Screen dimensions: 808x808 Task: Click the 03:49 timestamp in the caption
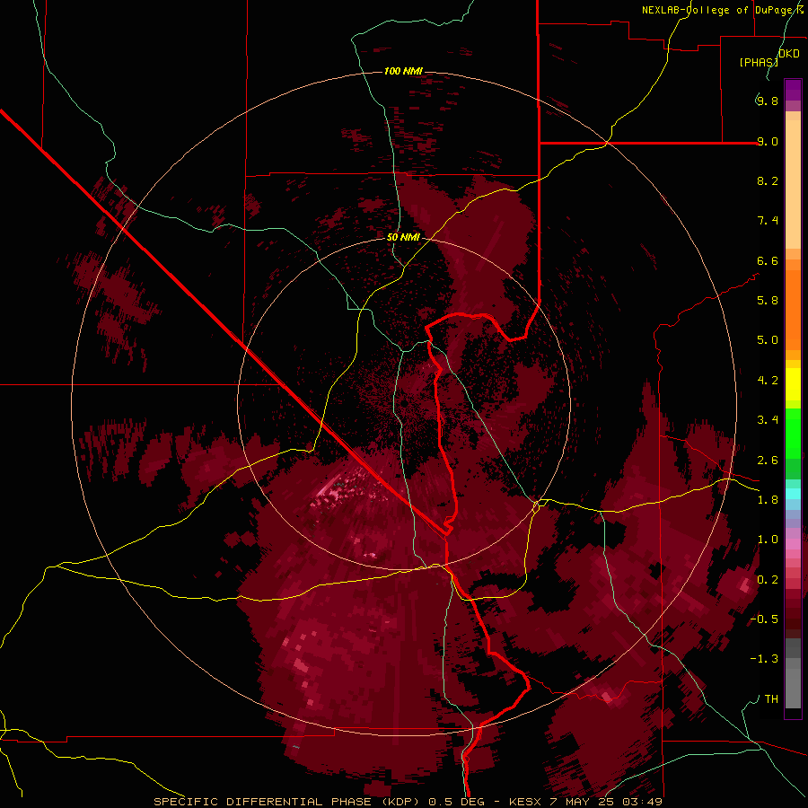point(644,802)
